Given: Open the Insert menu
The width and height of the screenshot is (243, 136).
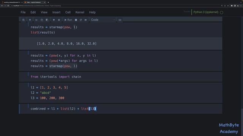Looking at the screenshot, I should coord(56,12).
